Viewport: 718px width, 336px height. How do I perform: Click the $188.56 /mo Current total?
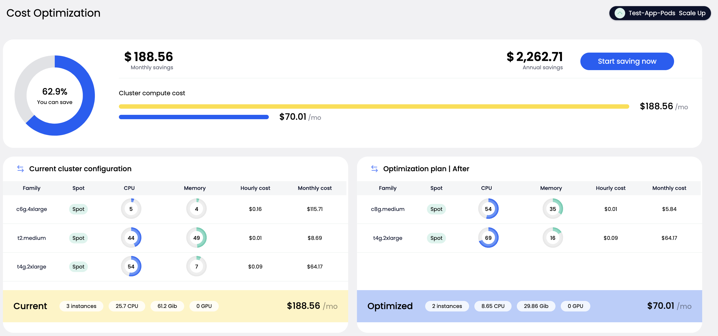click(312, 306)
